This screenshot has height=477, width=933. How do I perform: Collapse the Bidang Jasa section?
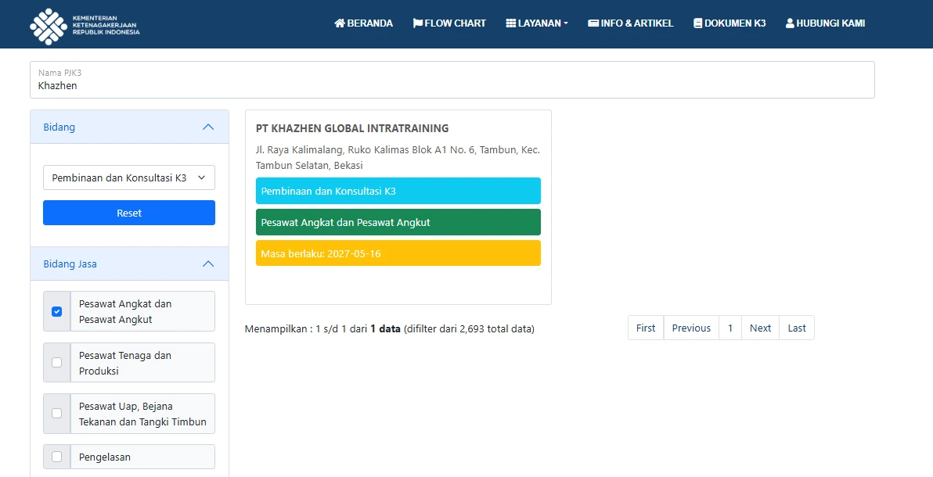[x=208, y=264]
